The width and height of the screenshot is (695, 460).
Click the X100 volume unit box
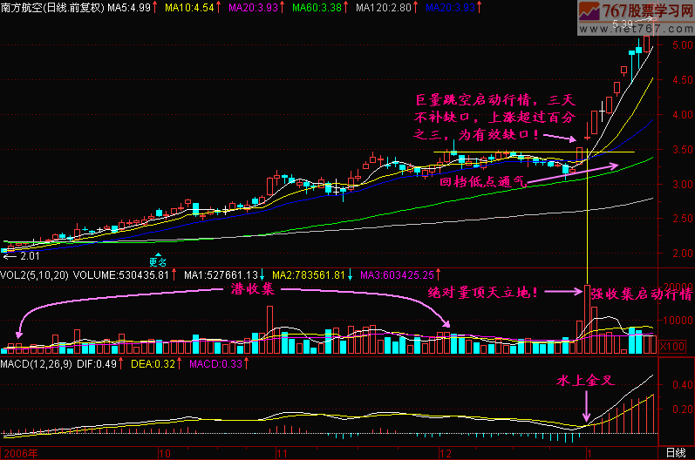(669, 346)
